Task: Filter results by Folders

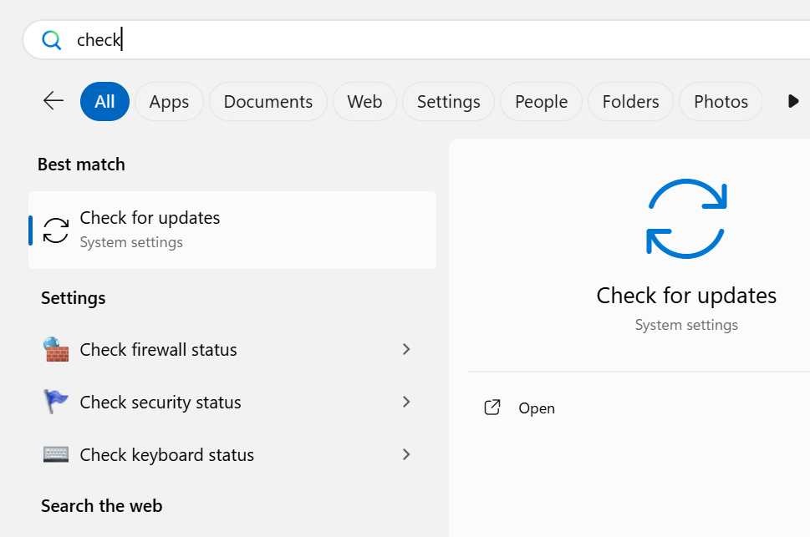Action: [630, 102]
